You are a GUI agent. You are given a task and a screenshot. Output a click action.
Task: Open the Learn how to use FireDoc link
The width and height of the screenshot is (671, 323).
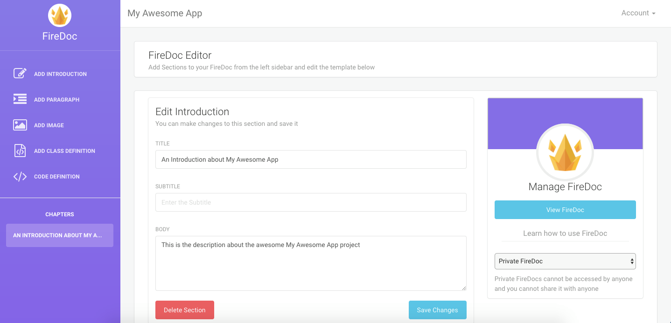(565, 233)
